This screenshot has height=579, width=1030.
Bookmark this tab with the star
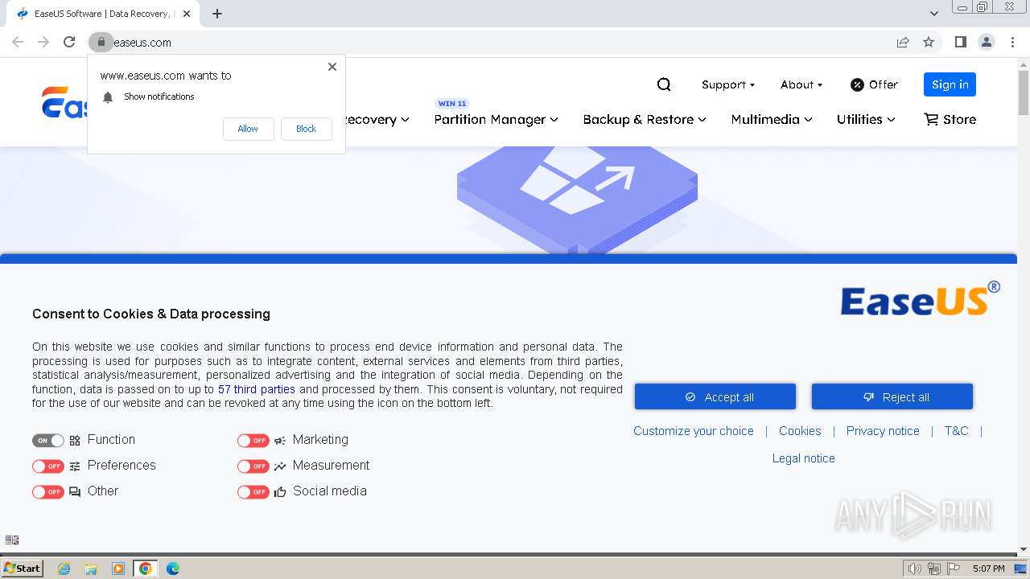coord(929,42)
